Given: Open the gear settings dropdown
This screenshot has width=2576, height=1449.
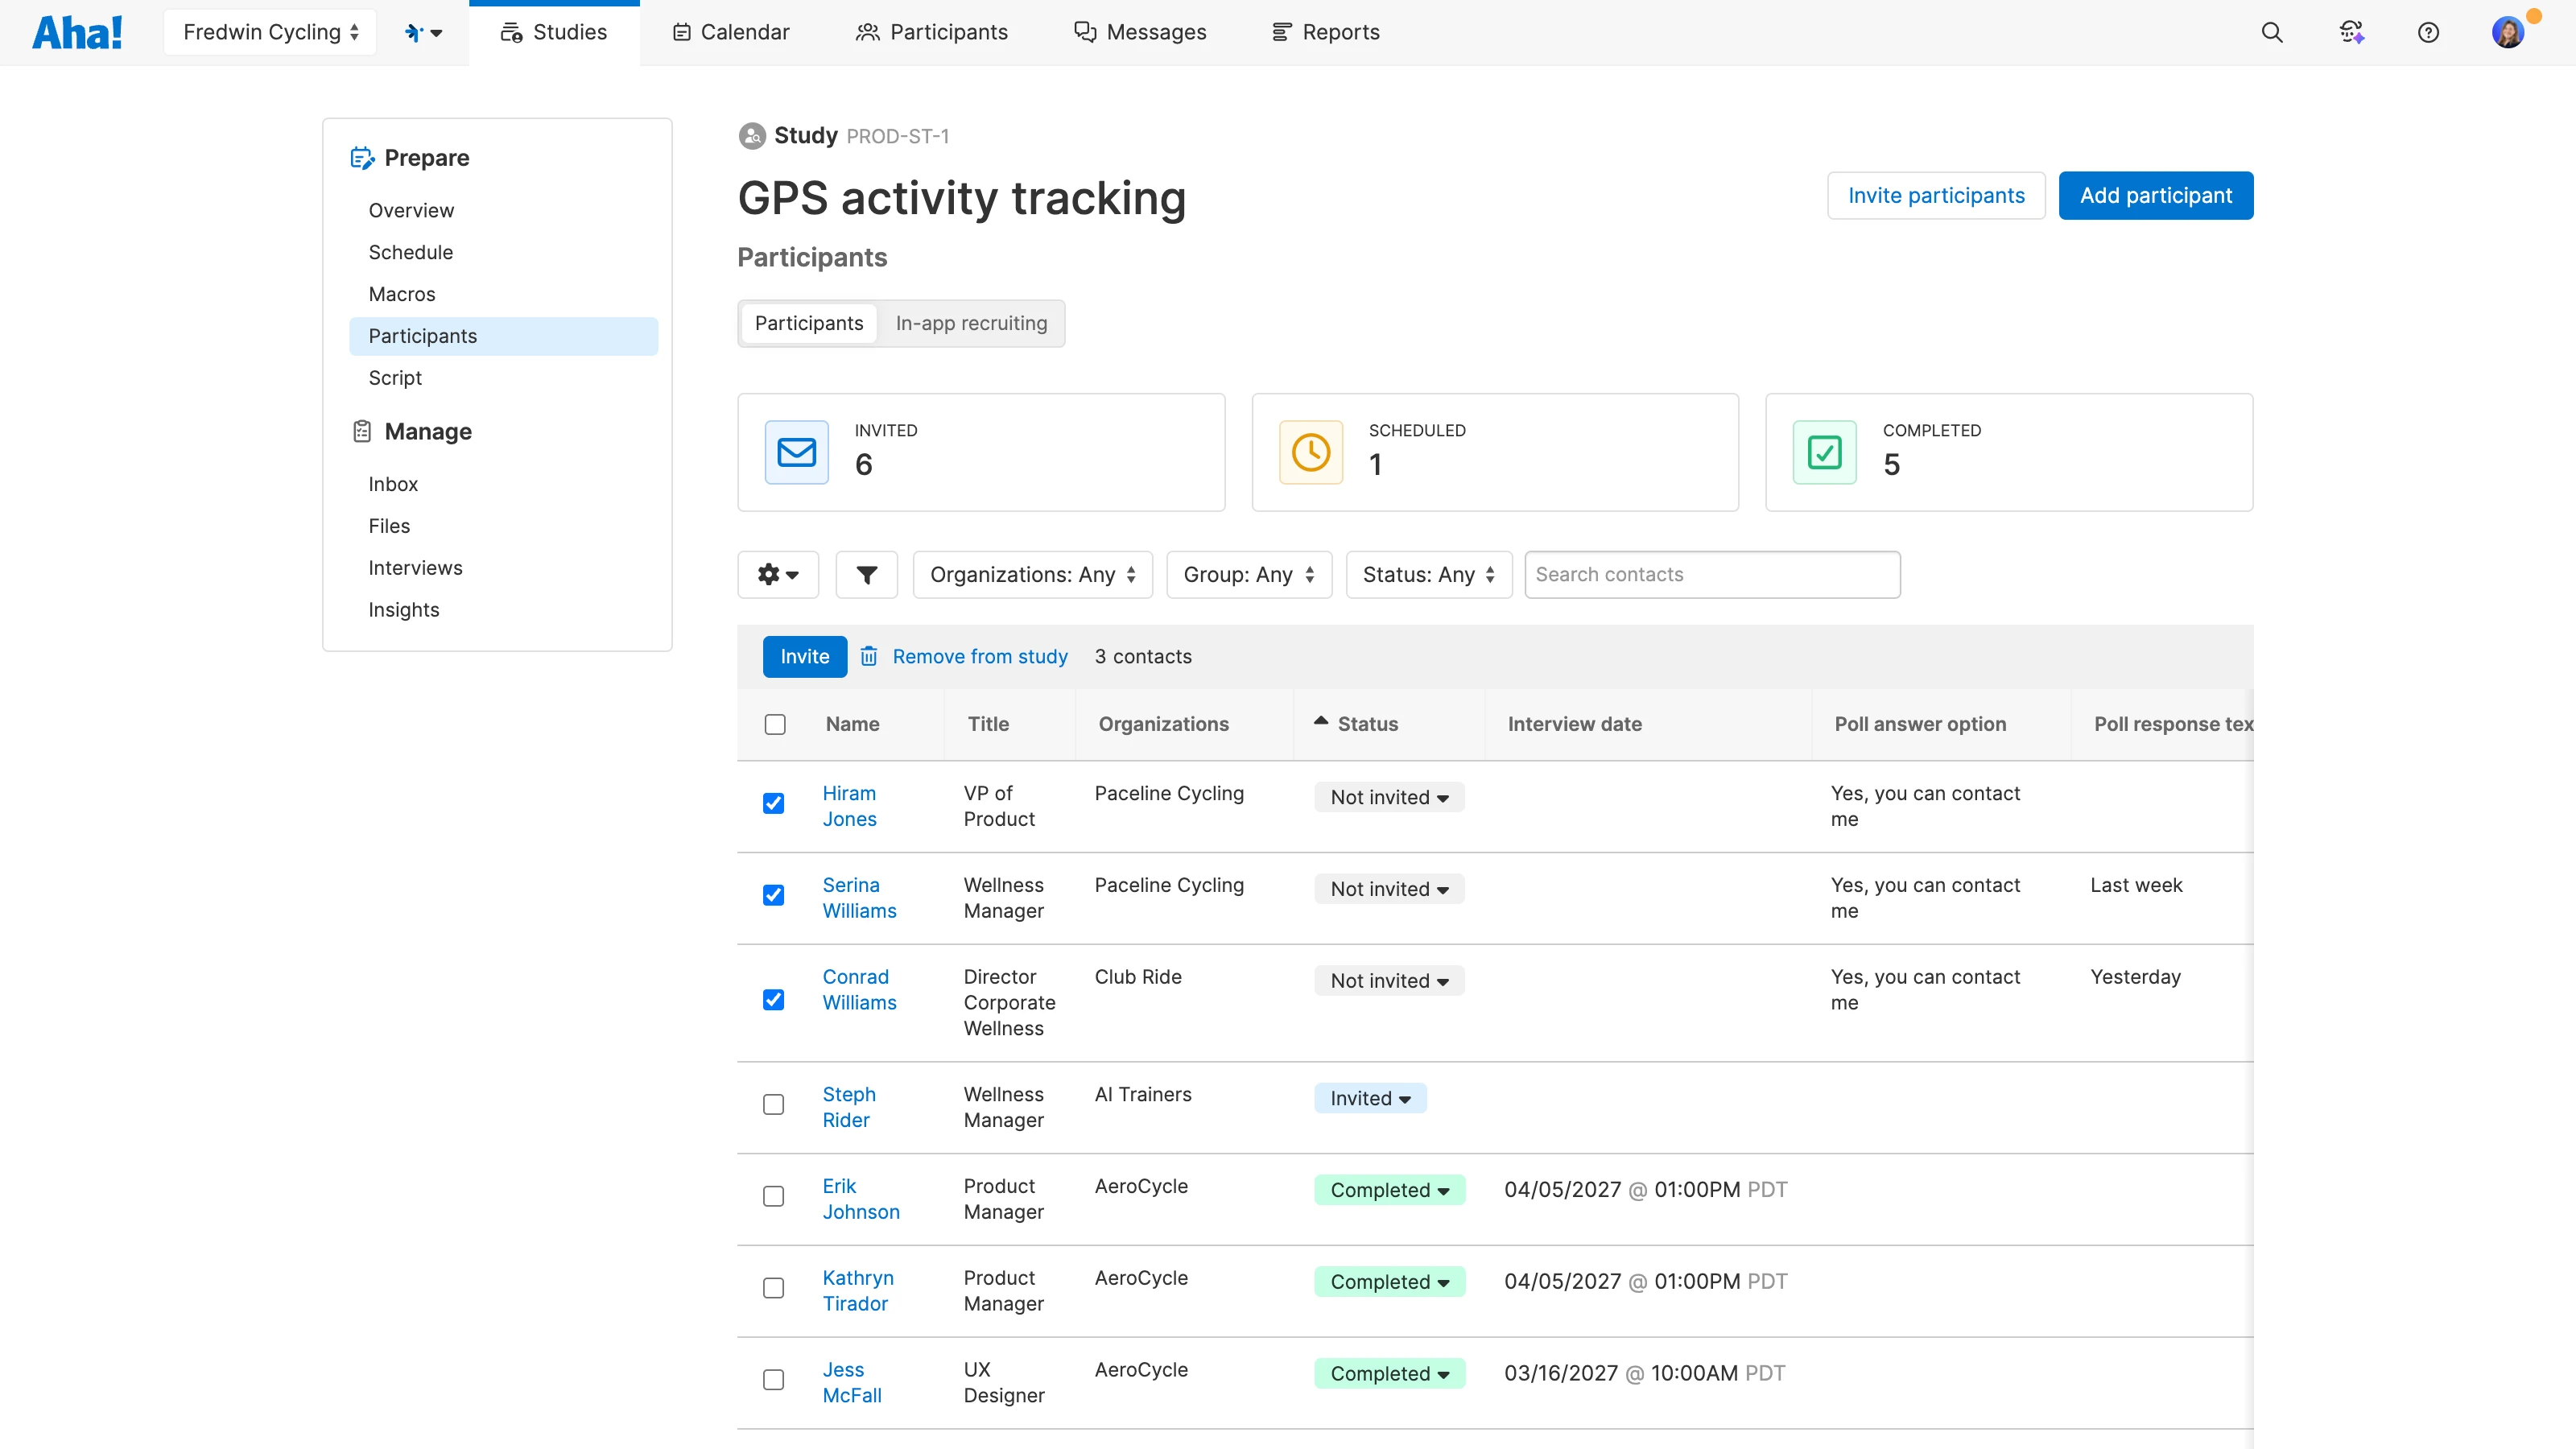Looking at the screenshot, I should 778,575.
